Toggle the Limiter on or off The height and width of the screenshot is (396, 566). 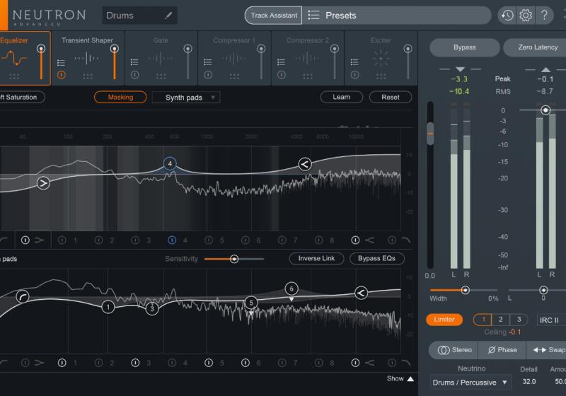[444, 320]
